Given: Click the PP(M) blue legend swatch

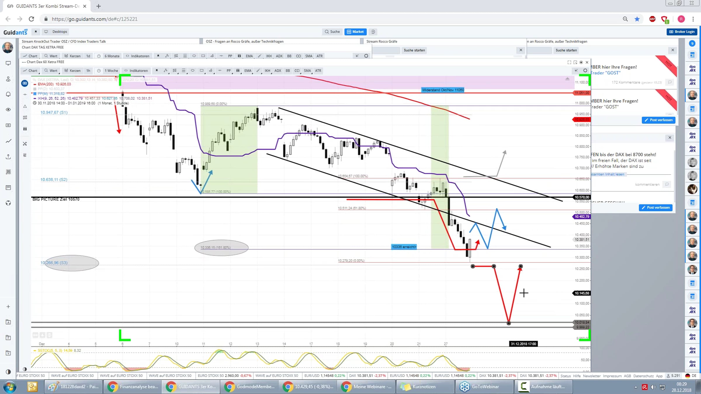Looking at the screenshot, I should click(35, 94).
